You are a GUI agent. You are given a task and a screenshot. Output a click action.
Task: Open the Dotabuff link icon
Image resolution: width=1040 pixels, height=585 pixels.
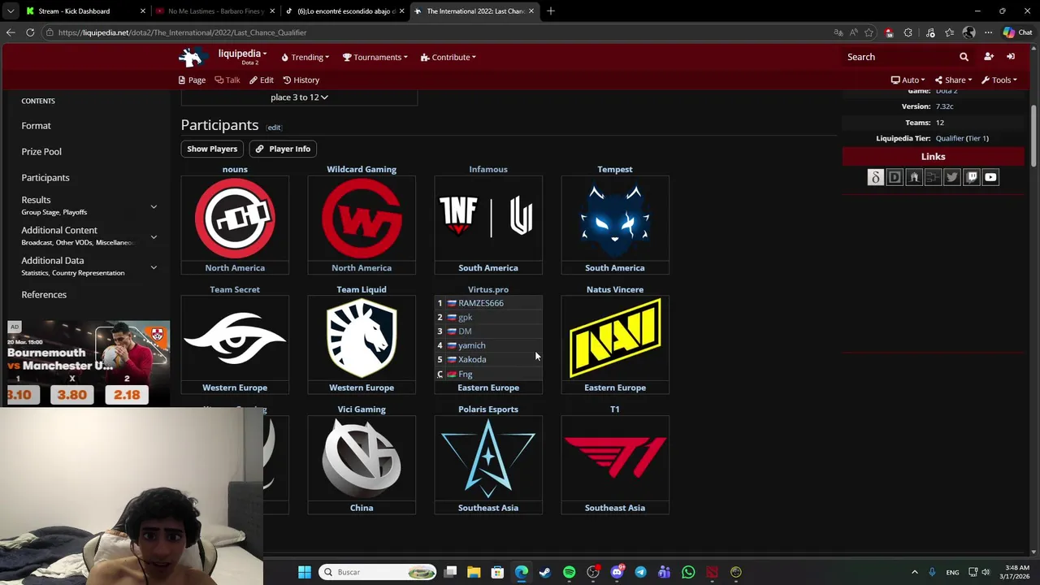895,177
